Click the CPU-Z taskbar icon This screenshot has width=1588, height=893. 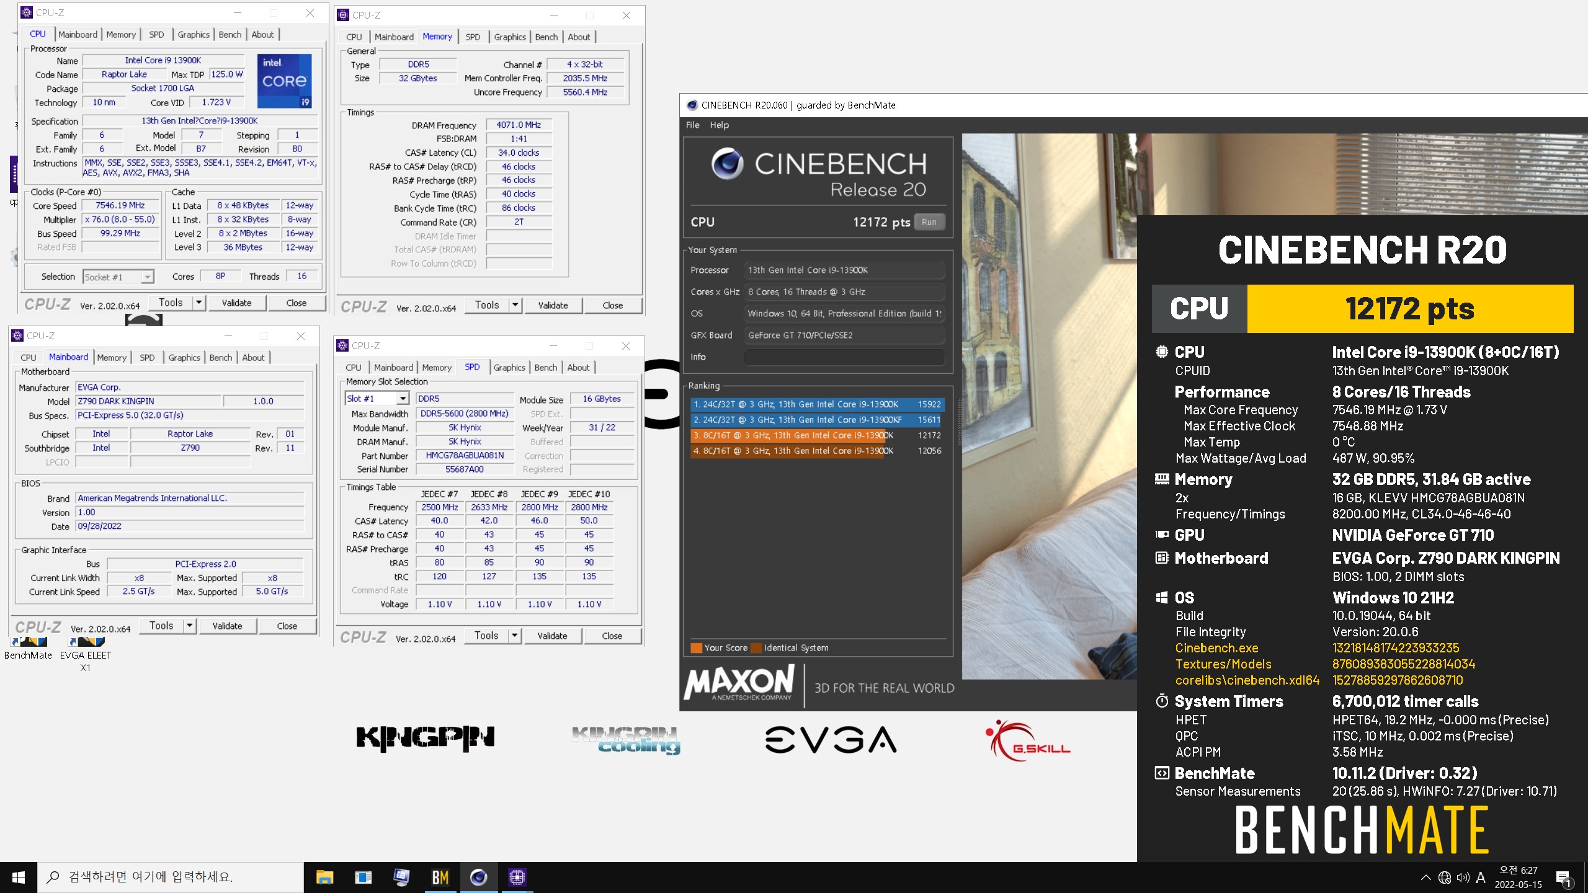(x=517, y=877)
